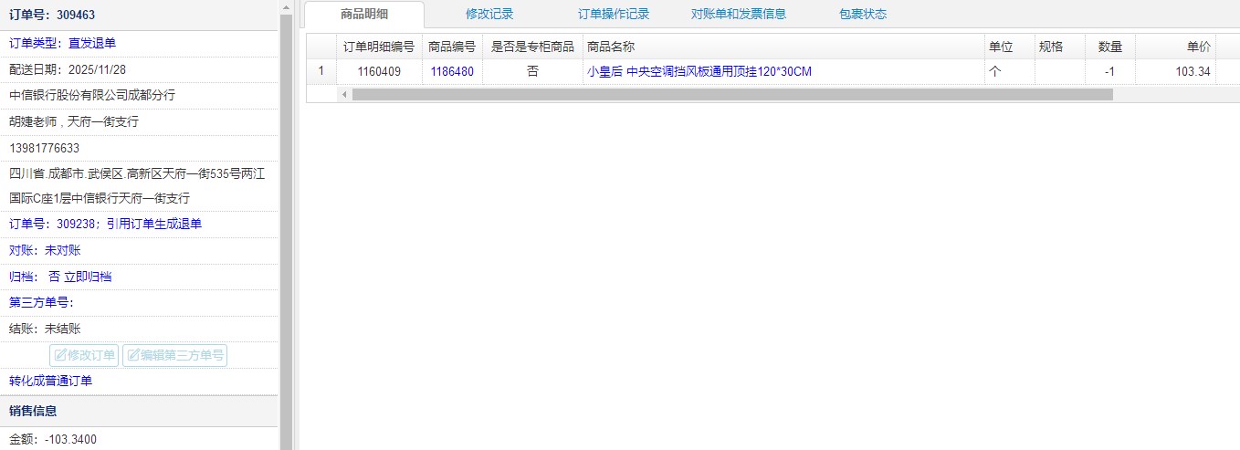This screenshot has height=450, width=1240.
Task: Click the 立即归档 link
Action: (x=88, y=277)
